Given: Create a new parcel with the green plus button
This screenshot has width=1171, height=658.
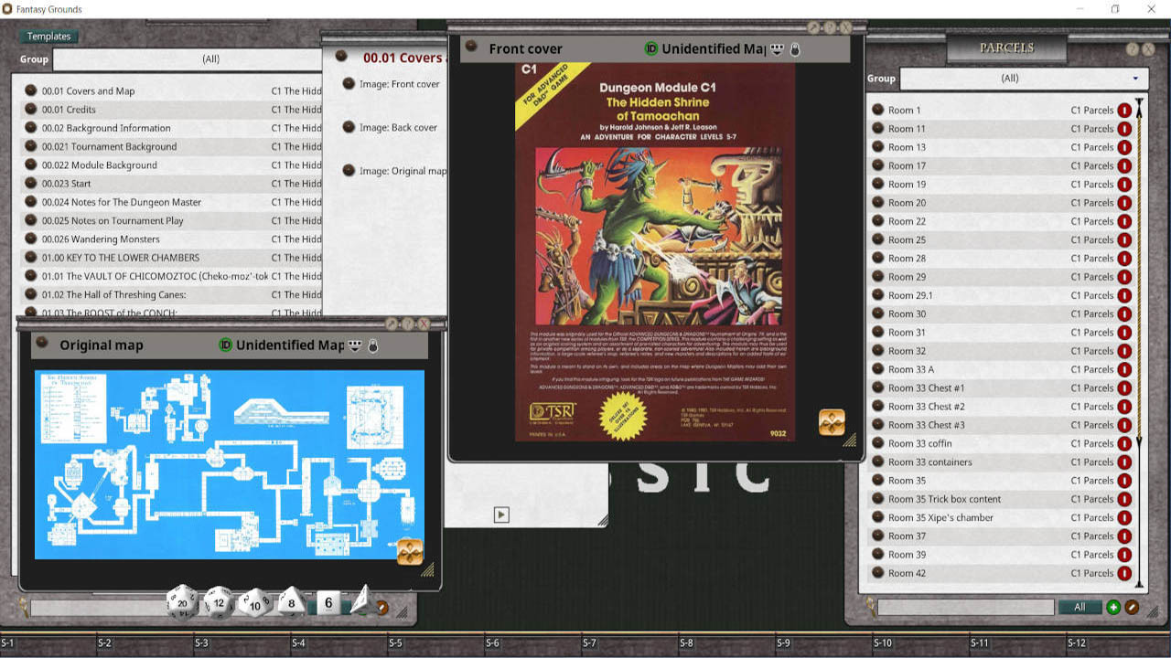Looking at the screenshot, I should point(1113,607).
